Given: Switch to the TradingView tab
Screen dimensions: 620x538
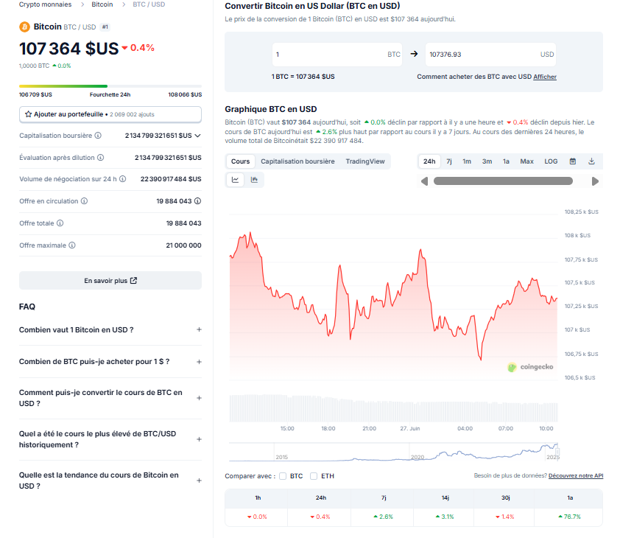Looking at the screenshot, I should coord(365,161).
